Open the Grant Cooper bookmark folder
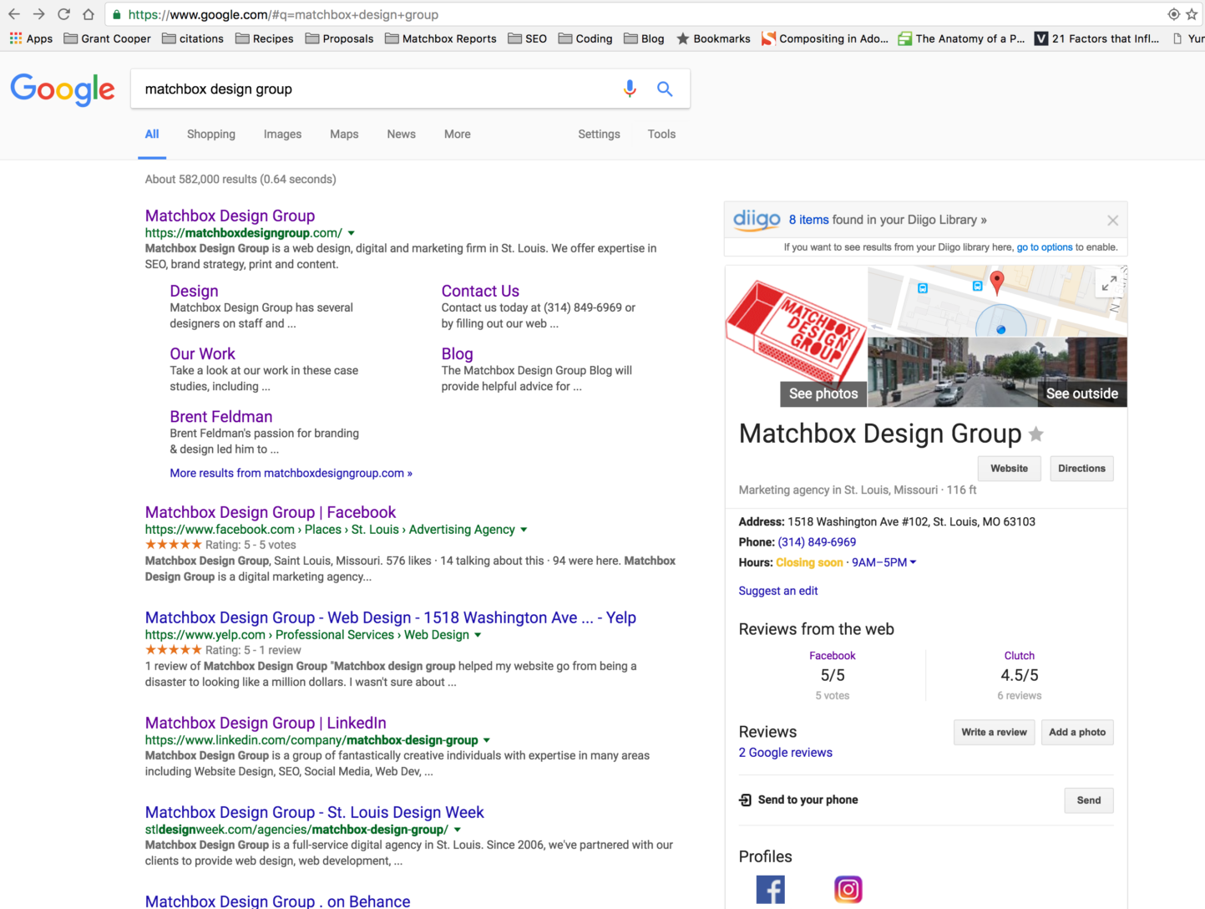The width and height of the screenshot is (1205, 909). click(x=107, y=38)
